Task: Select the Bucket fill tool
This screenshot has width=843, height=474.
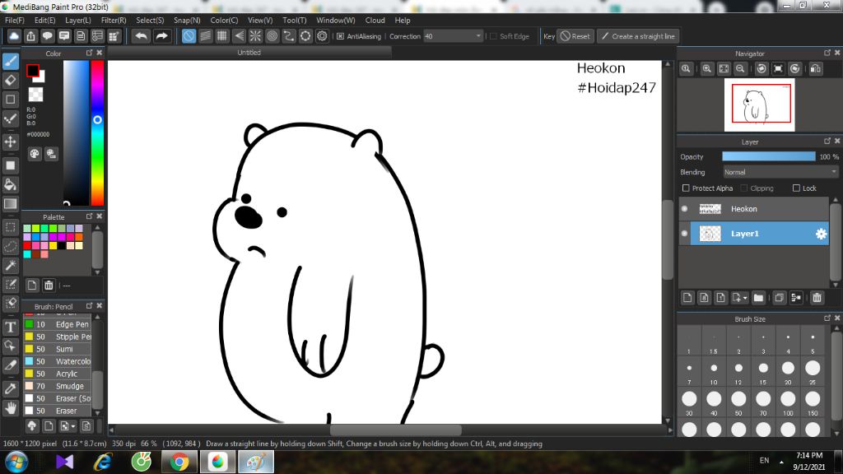Action: pos(10,184)
